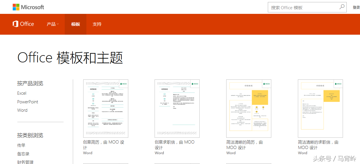Click MOO badge on 创意简历 thumbnail
Viewport: 360px width, 164px height.
[x=124, y=84]
